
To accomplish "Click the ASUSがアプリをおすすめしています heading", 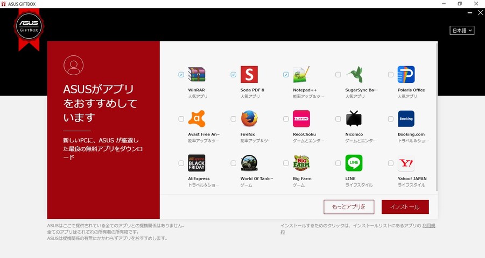I will [100, 103].
